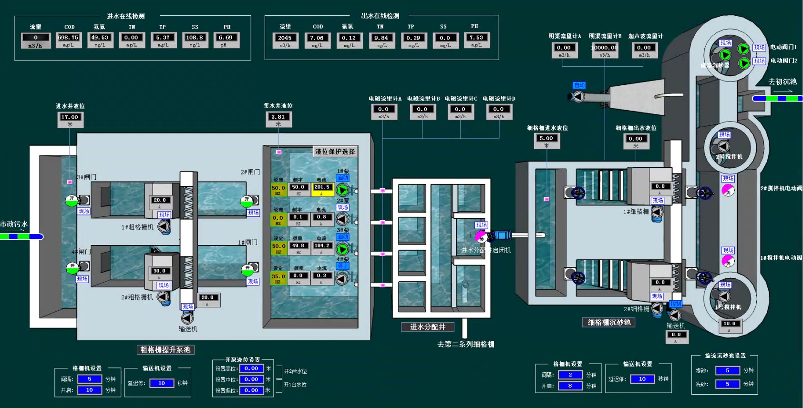Click the 进水分配井 label button

[428, 327]
